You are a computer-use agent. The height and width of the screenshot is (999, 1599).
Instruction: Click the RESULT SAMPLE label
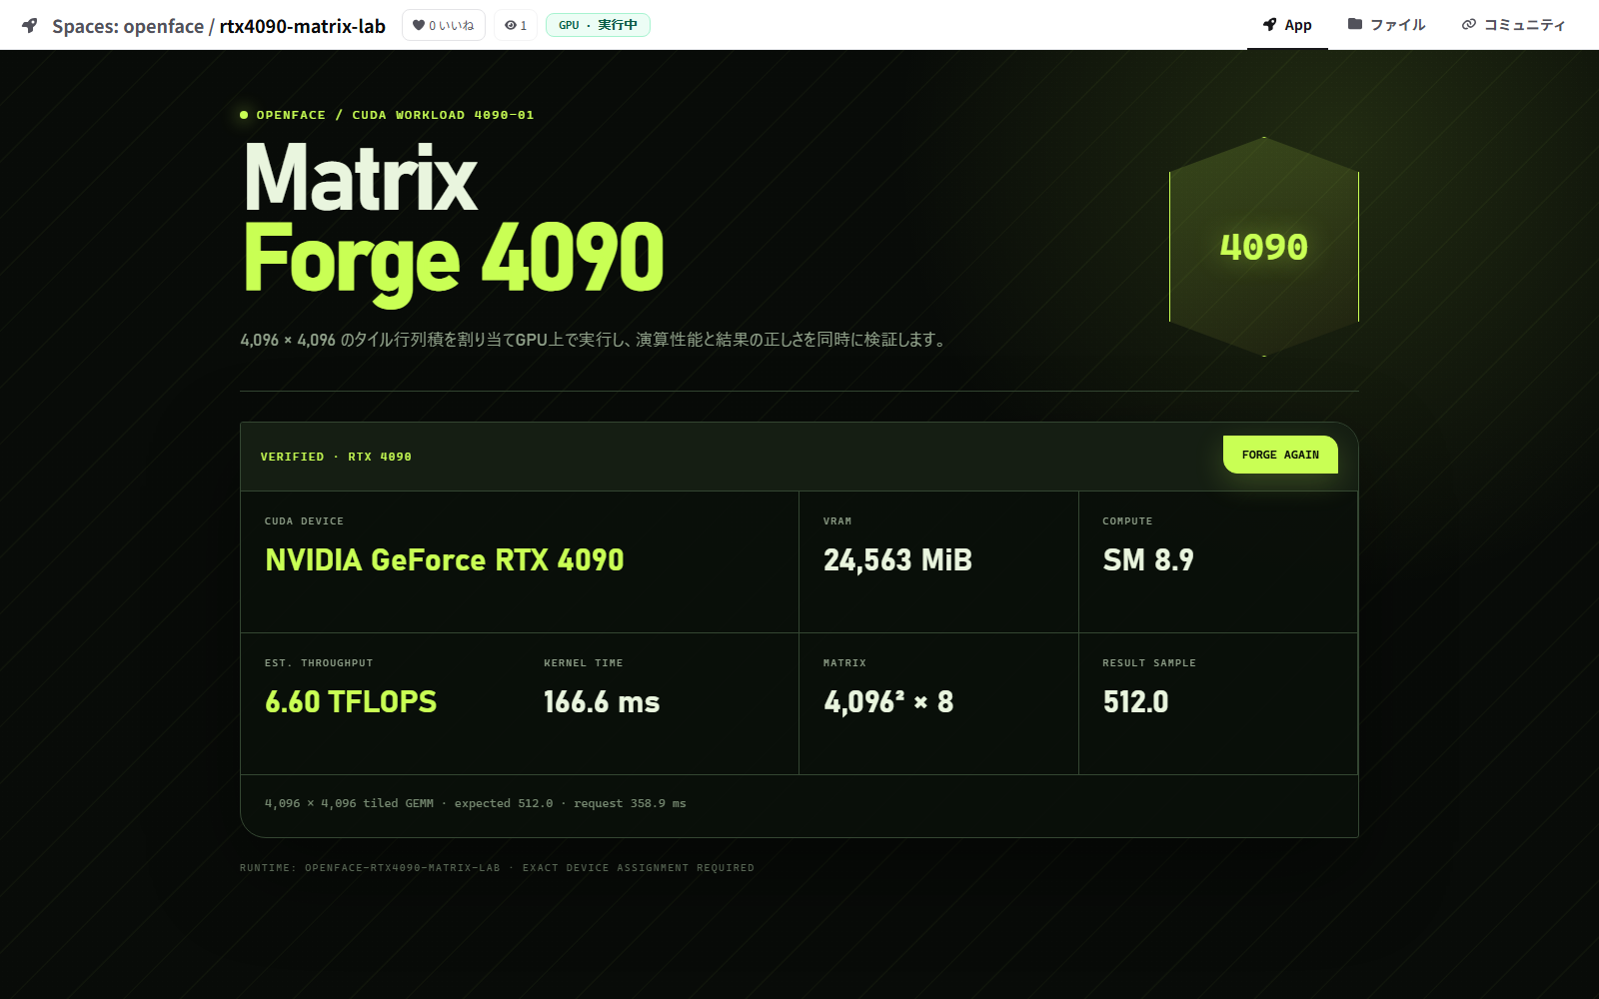(x=1149, y=663)
